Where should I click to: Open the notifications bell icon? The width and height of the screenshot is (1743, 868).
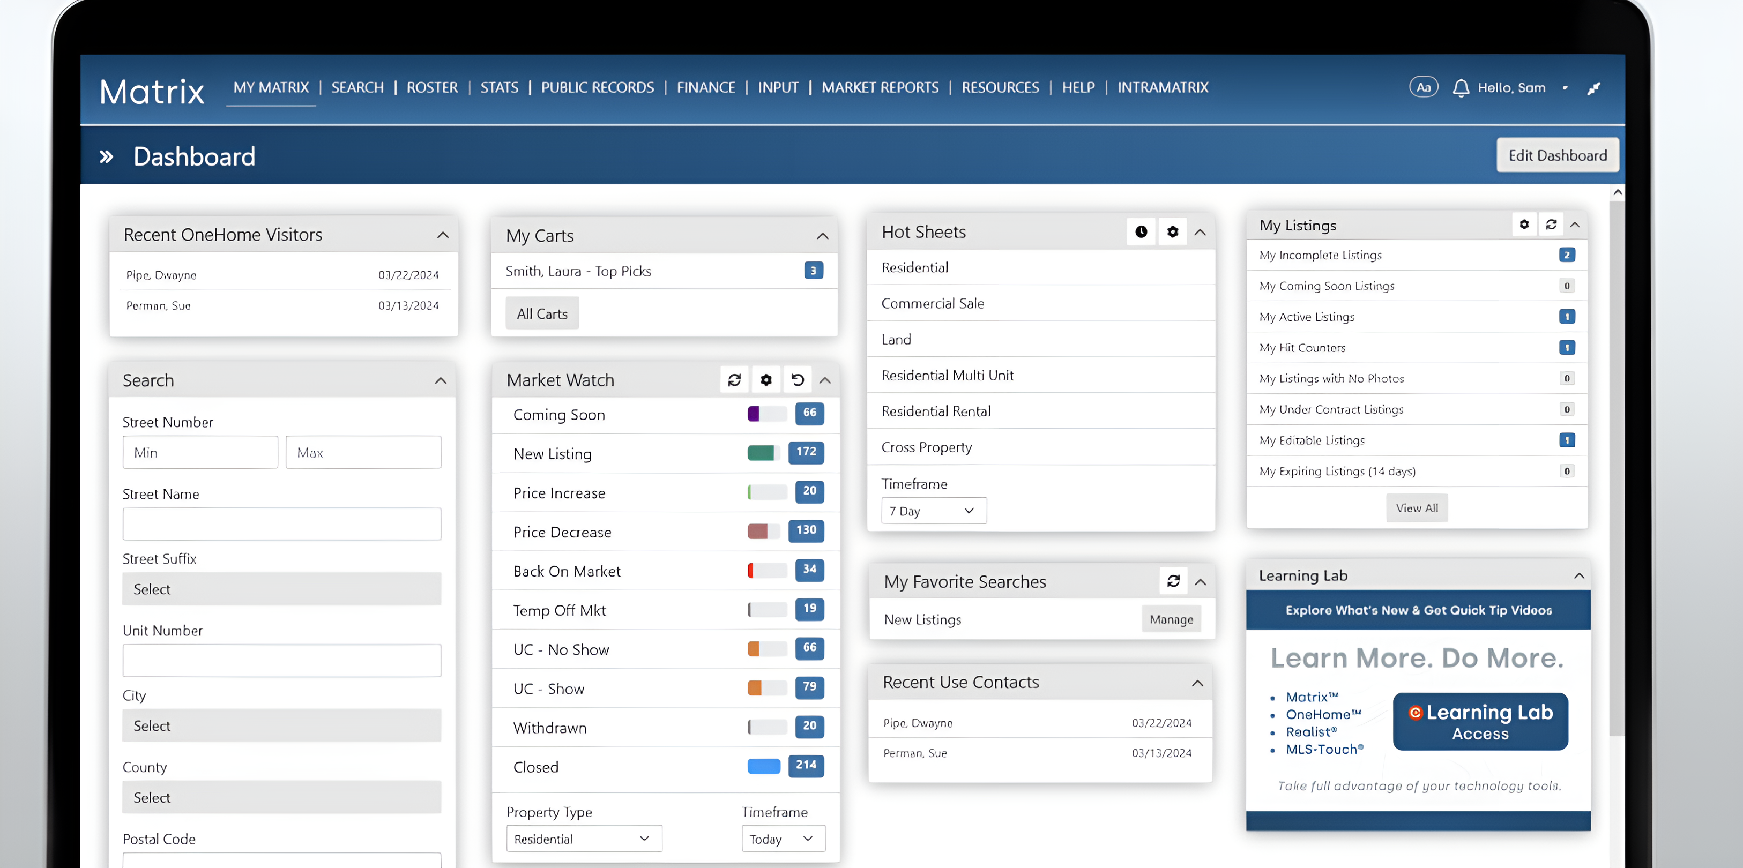tap(1460, 88)
